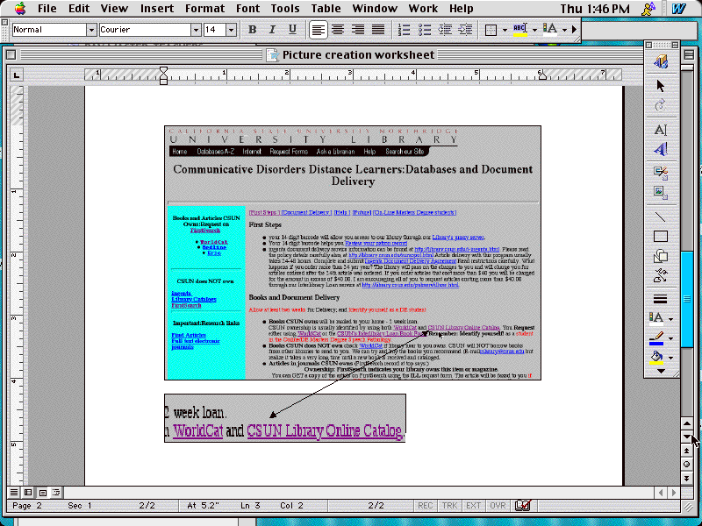
Task: Select the Line drawing tool
Action: pos(661,217)
